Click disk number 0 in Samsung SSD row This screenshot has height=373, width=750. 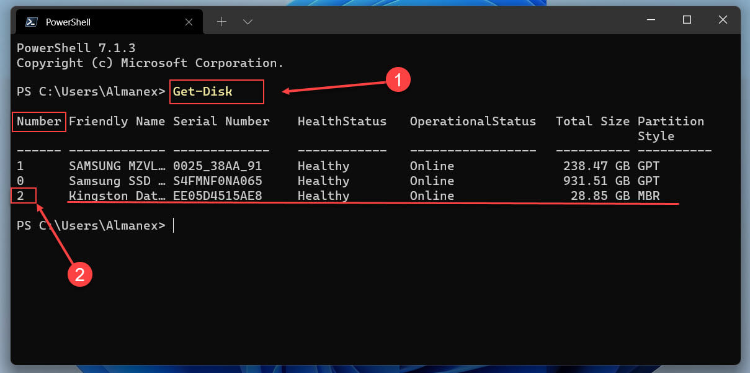pos(20,181)
